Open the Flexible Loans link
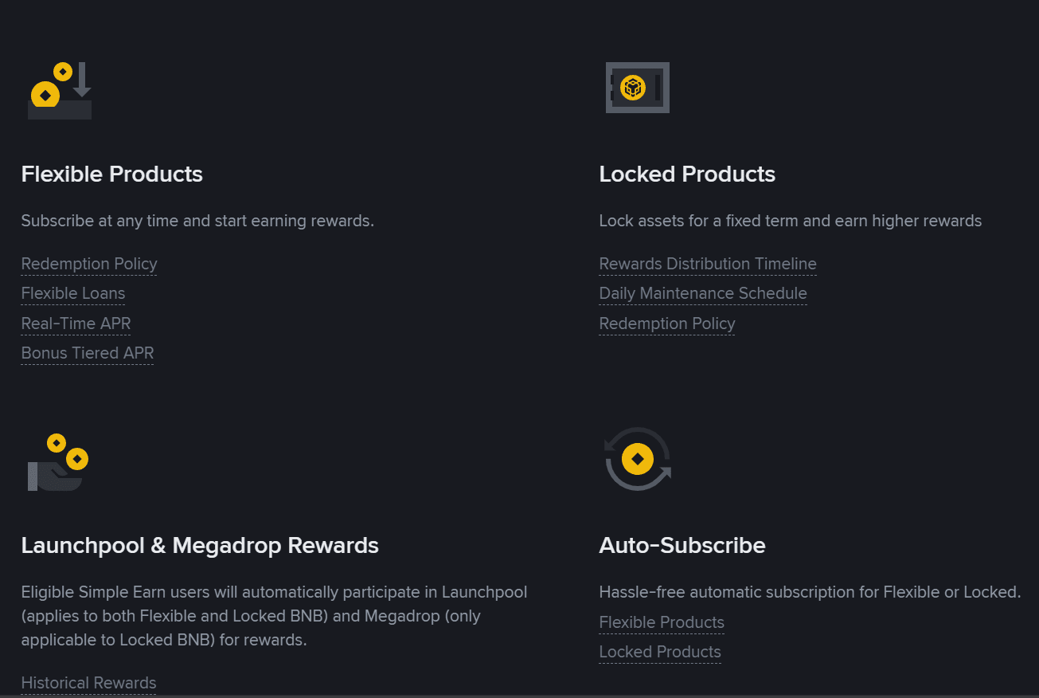The width and height of the screenshot is (1039, 698). coord(73,293)
